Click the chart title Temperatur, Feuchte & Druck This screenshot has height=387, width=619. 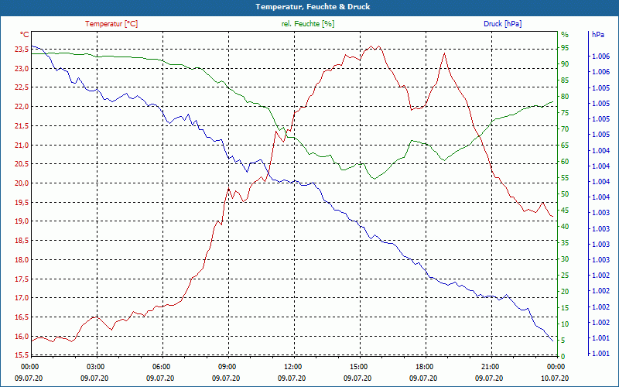(313, 7)
